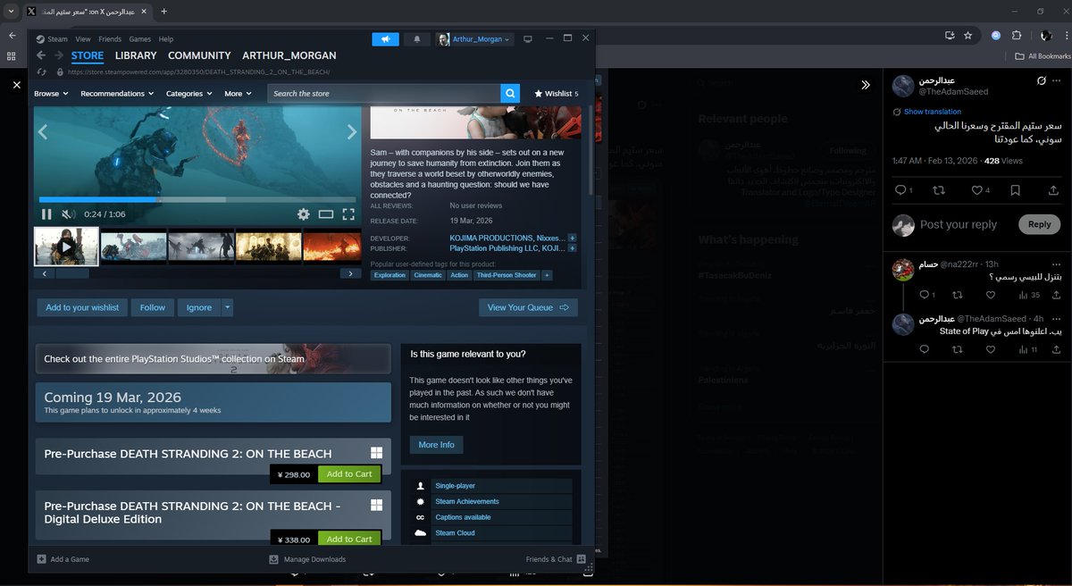Switch Steam to Big Picture mode icon

click(528, 39)
